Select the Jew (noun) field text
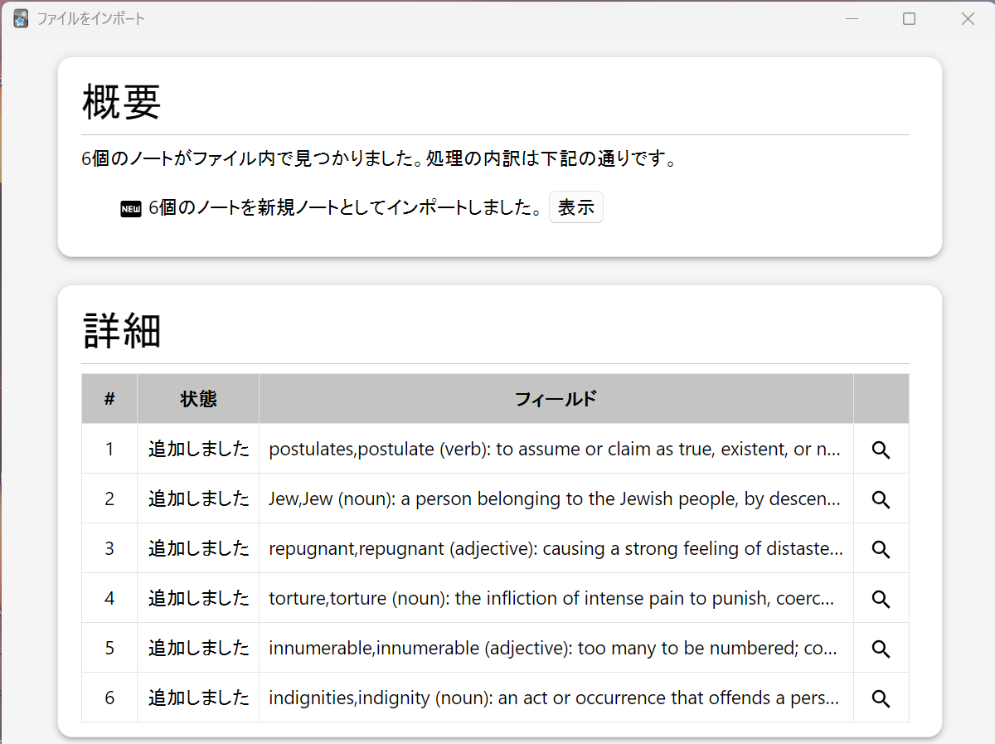 [x=555, y=498]
